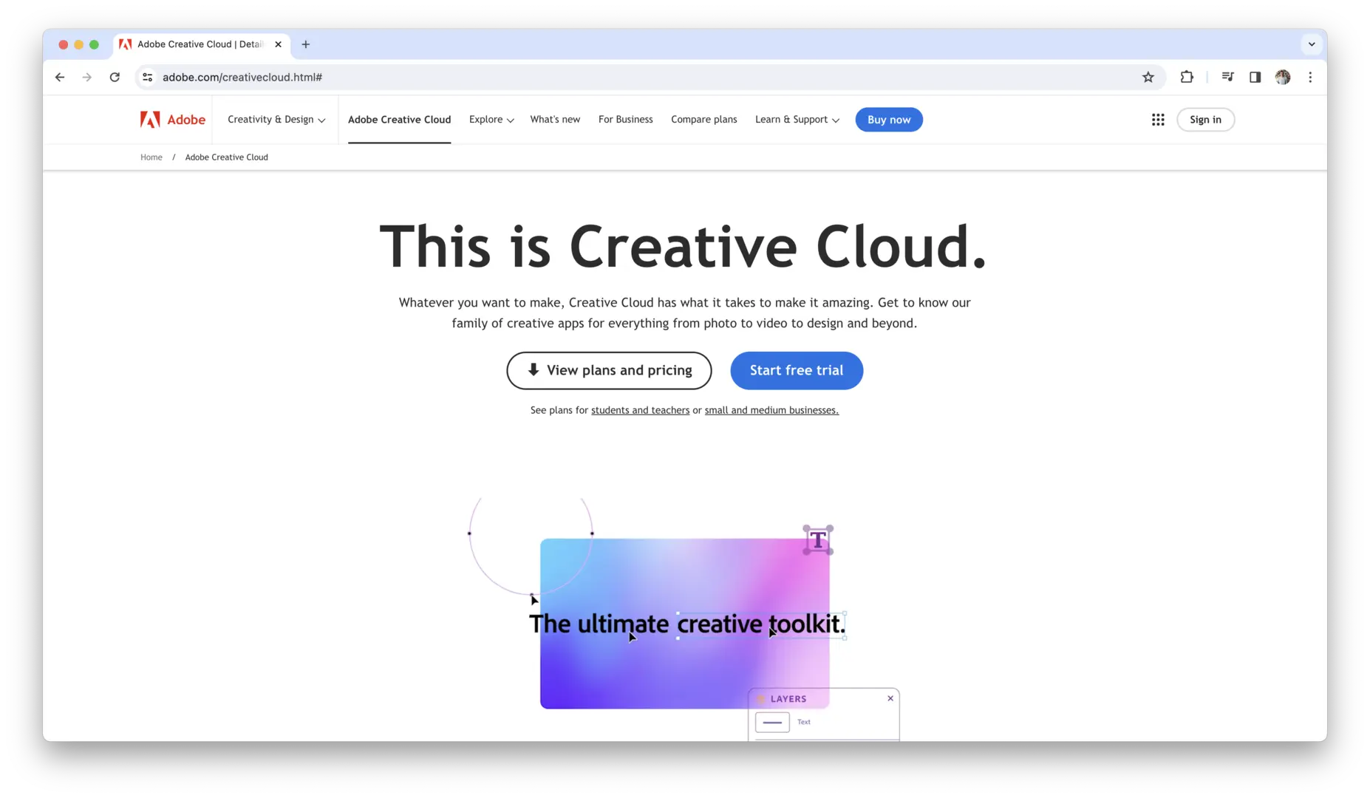
Task: Click the back navigation arrow
Action: tap(59, 77)
